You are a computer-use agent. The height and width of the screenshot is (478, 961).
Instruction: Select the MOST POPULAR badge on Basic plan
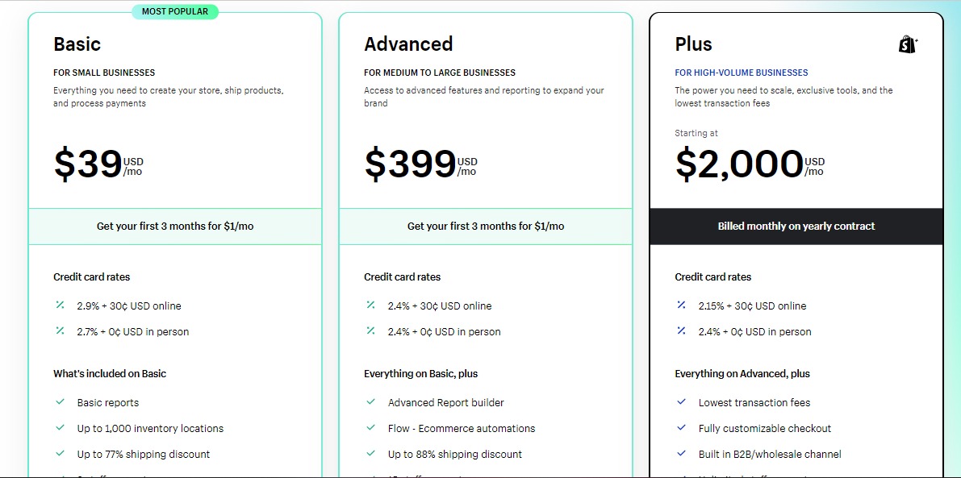(x=175, y=11)
